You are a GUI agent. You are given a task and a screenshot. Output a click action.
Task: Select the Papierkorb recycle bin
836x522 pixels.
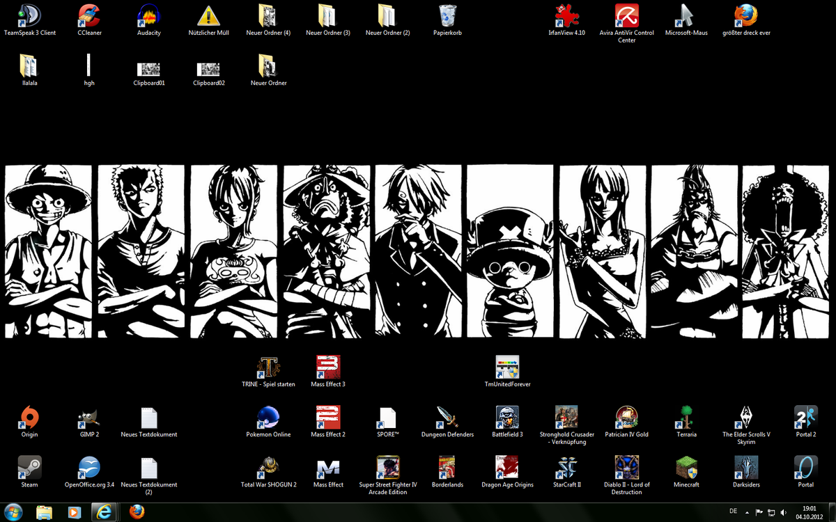447,19
